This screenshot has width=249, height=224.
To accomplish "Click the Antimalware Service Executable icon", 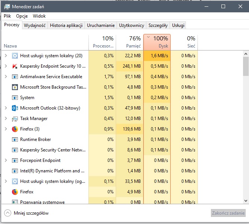I will click(15, 77).
